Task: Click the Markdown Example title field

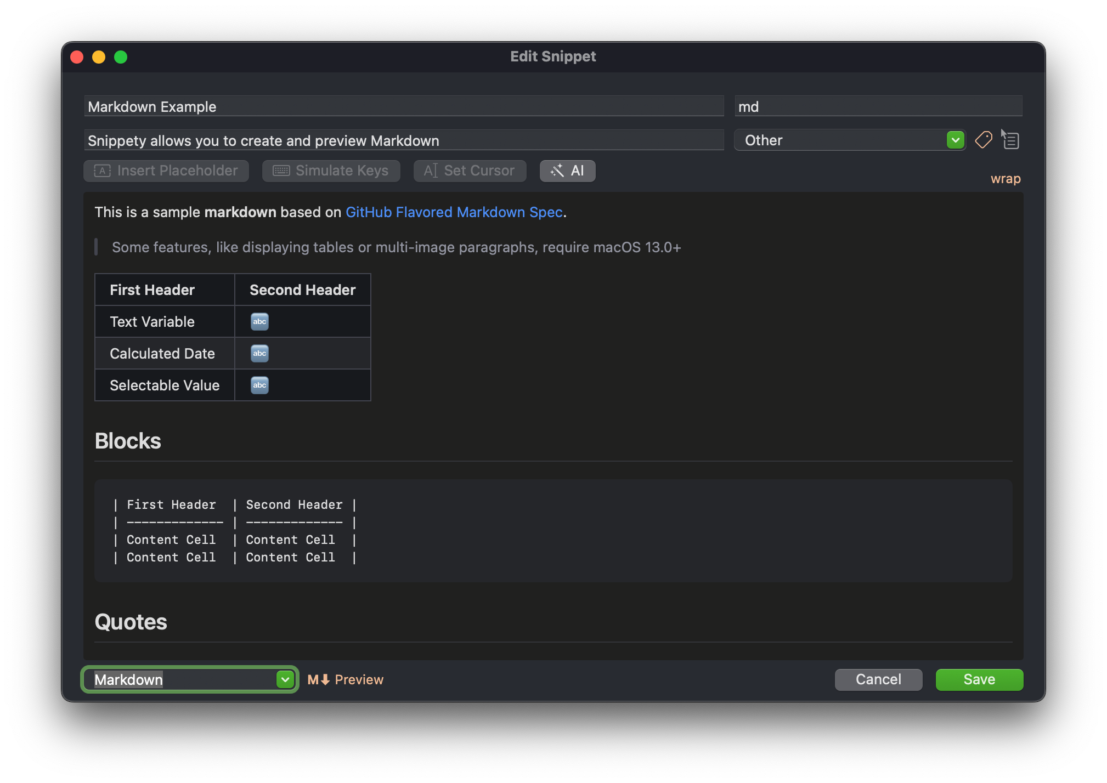Action: [x=404, y=106]
